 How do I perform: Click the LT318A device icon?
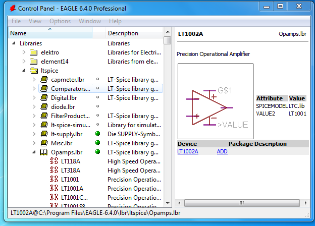point(54,170)
